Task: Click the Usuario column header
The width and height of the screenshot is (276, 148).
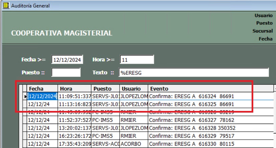Action: click(x=134, y=89)
